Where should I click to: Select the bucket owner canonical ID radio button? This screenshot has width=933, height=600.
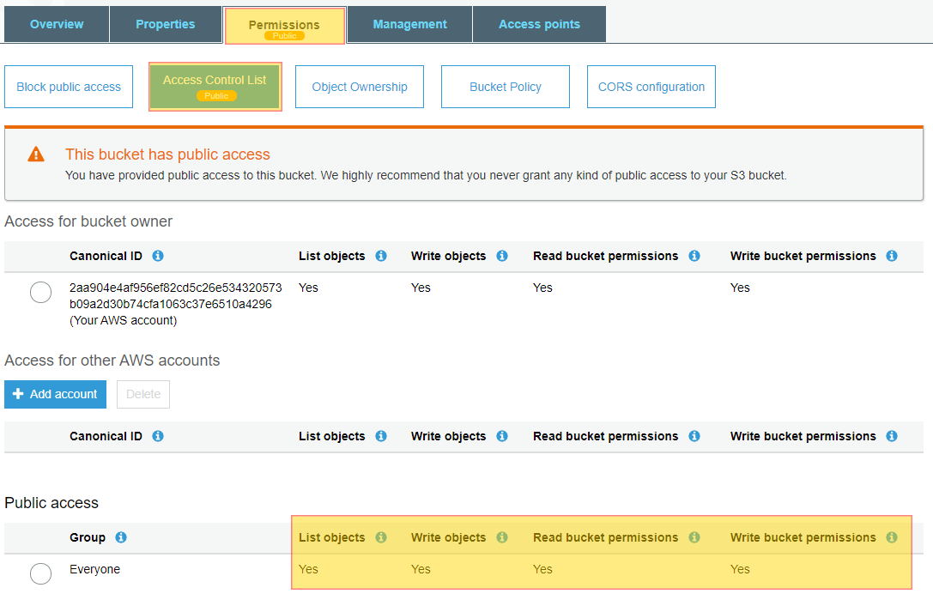[x=40, y=292]
